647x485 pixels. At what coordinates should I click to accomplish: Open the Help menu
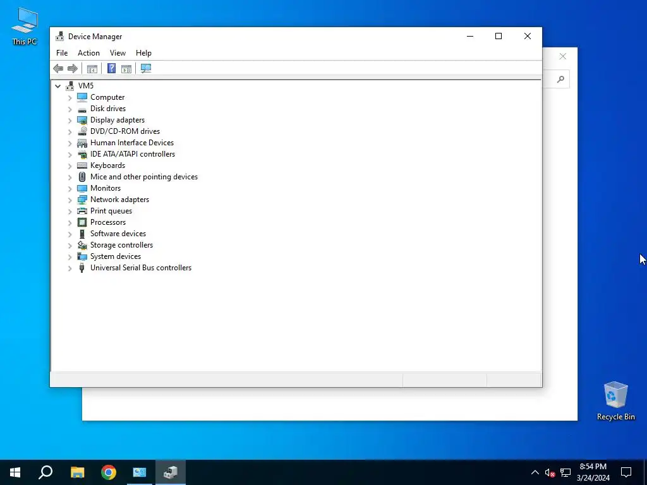pos(143,53)
